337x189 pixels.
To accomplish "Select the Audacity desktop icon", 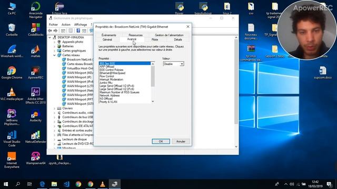I will [x=35, y=116].
